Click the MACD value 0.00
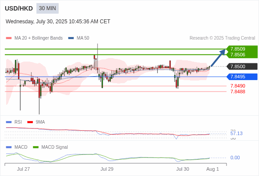The height and width of the screenshot is (176, 259). pyautogui.click(x=235, y=158)
